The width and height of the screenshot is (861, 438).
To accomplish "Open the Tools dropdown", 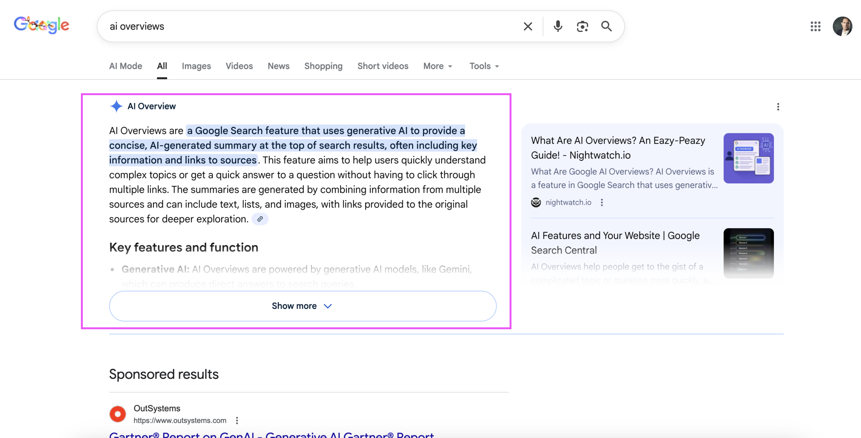I will click(x=484, y=66).
